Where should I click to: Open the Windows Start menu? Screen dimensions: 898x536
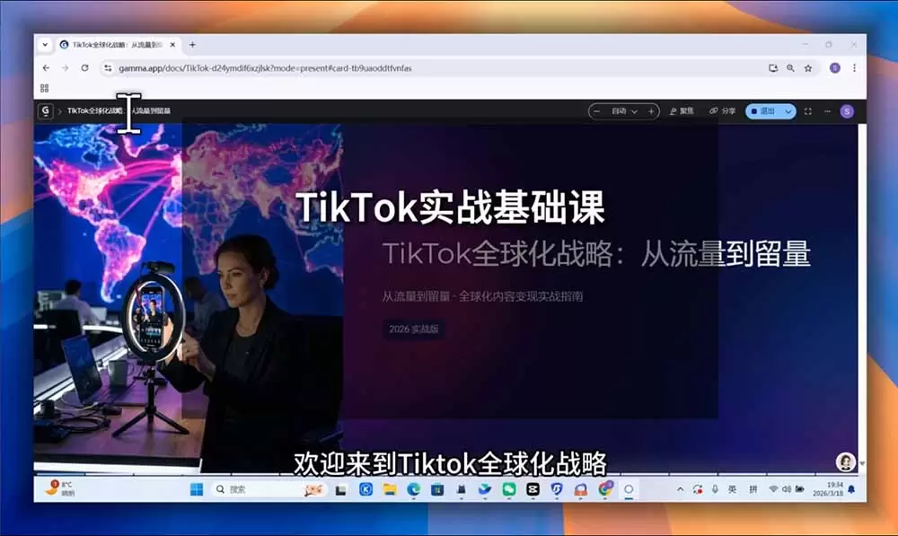197,489
